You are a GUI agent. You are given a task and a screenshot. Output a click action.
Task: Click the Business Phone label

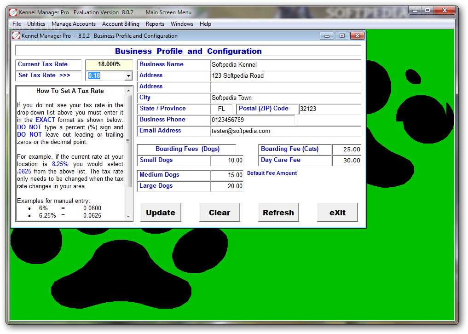pos(162,120)
